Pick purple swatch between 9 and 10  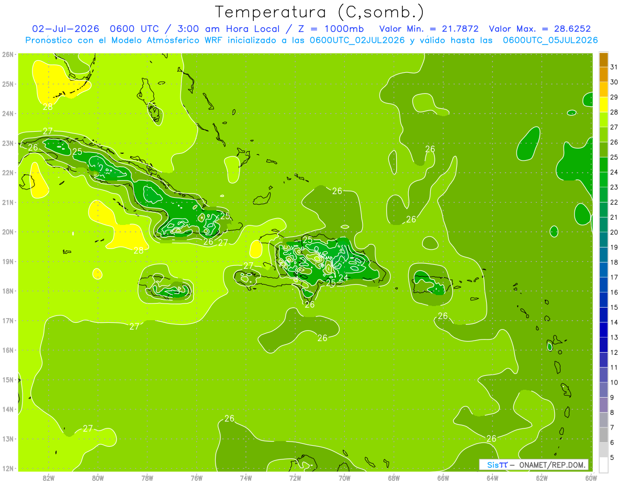click(x=604, y=390)
